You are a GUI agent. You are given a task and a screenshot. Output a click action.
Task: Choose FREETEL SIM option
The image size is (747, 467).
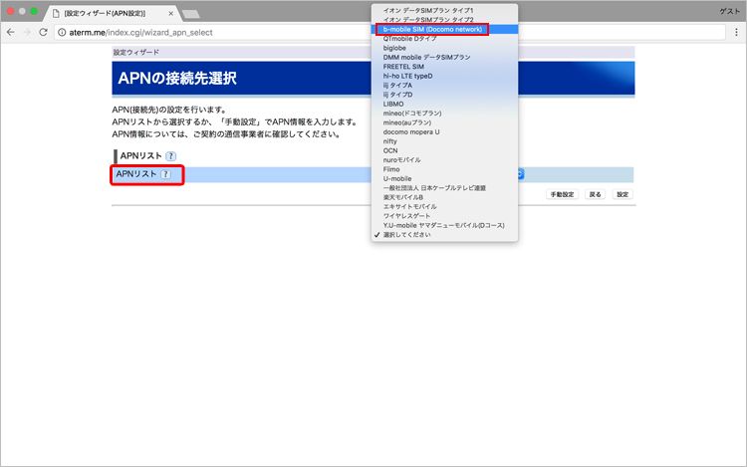coord(444,67)
